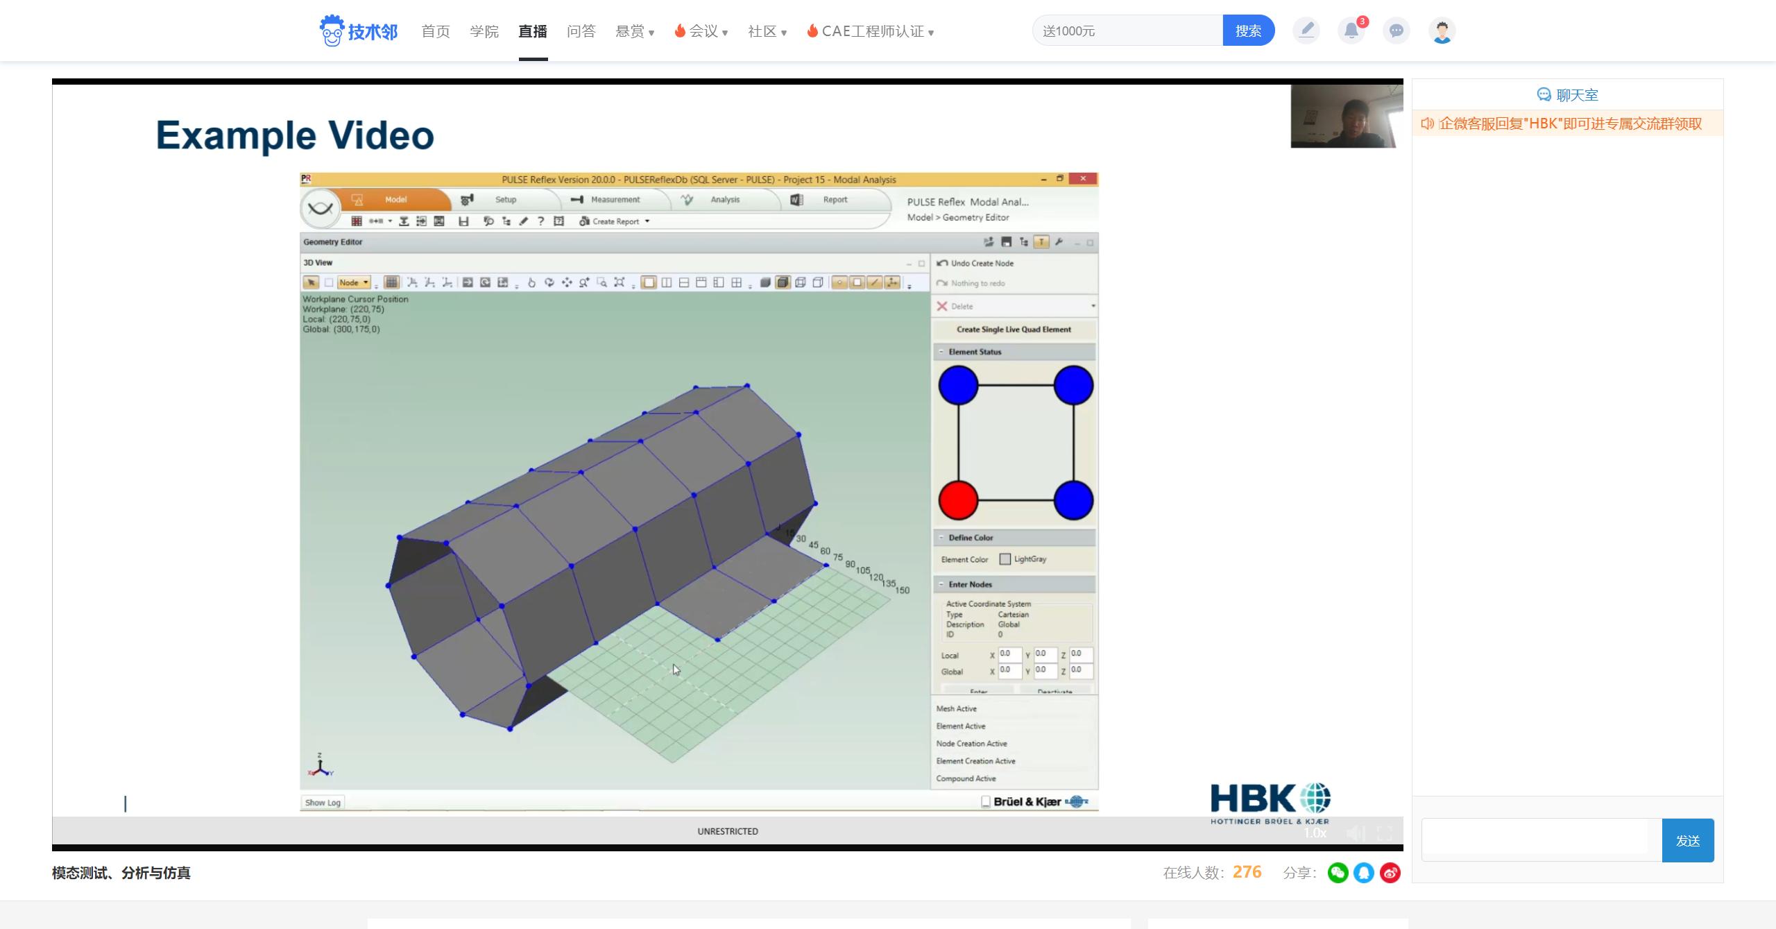Click the chat message input field
1776x929 pixels.
(x=1542, y=840)
